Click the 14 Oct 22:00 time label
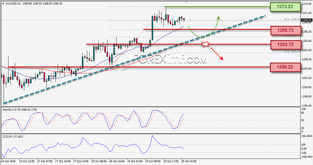 [x=27, y=161]
